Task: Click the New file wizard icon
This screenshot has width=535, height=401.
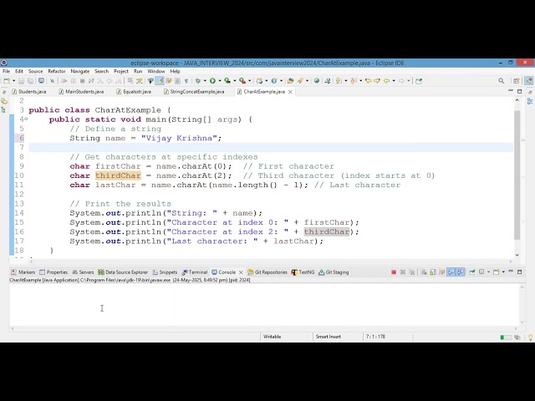Action: click(x=7, y=81)
